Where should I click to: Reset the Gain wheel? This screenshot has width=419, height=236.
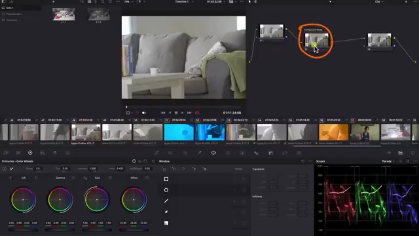pos(110,178)
